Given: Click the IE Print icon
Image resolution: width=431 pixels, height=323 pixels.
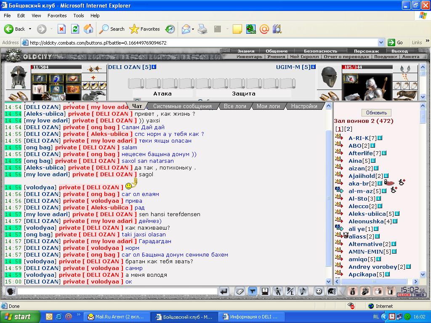Looking at the screenshot, I should coord(202,29).
